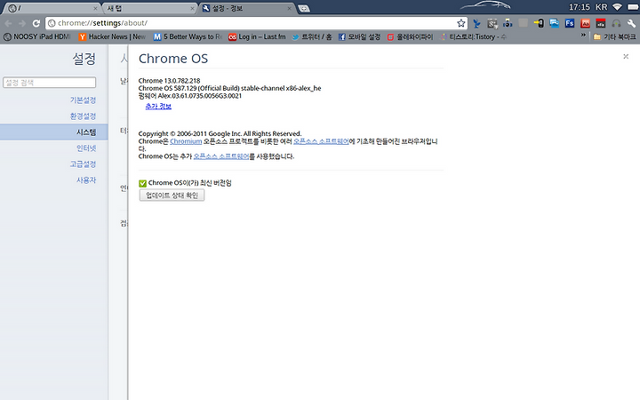
Task: Click the blue image windows extension icon
Action: 554,23
